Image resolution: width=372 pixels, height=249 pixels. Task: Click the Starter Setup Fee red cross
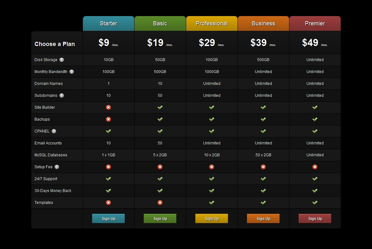(x=108, y=167)
